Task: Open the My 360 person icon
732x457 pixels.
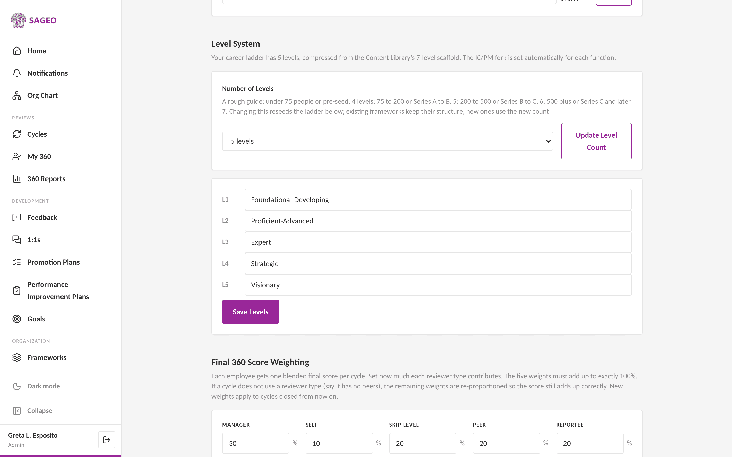Action: click(17, 156)
